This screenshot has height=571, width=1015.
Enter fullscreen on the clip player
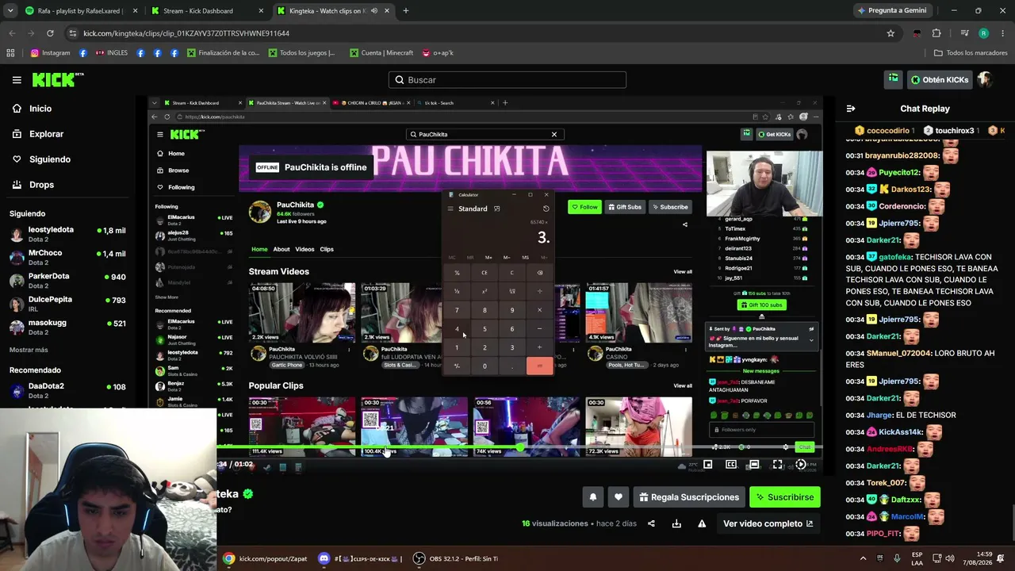click(x=777, y=465)
